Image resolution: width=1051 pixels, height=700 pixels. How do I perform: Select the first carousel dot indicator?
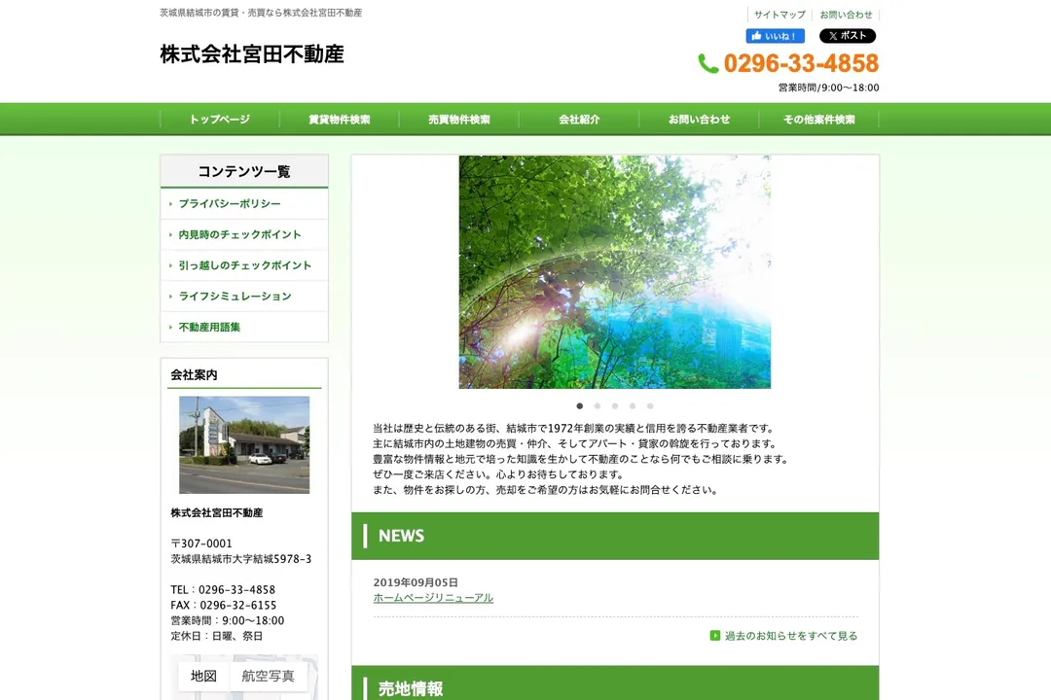[580, 406]
